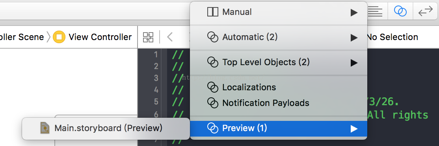Image resolution: width=439 pixels, height=146 pixels.
Task: Expand the Preview (1) submenu arrow
Action: coord(354,129)
